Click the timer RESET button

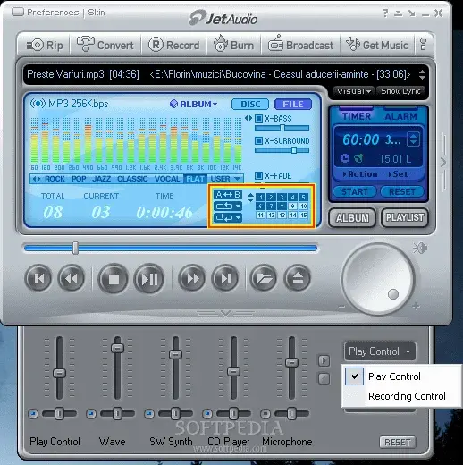(x=402, y=191)
